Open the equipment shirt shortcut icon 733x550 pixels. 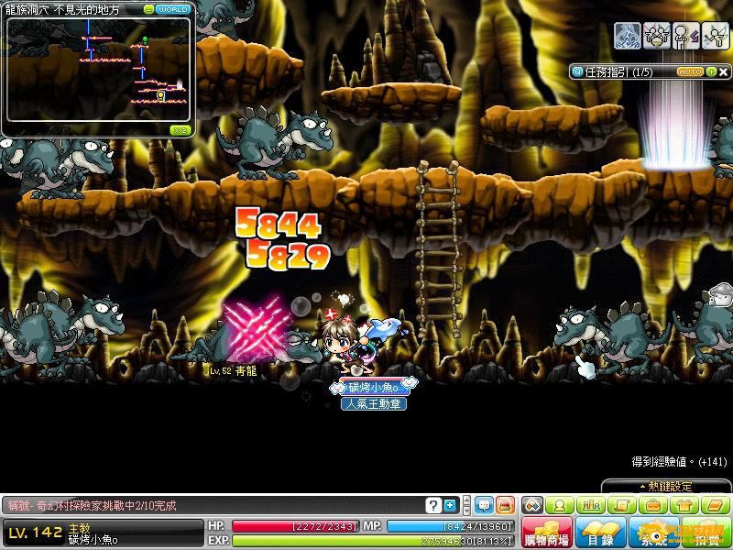(683, 505)
